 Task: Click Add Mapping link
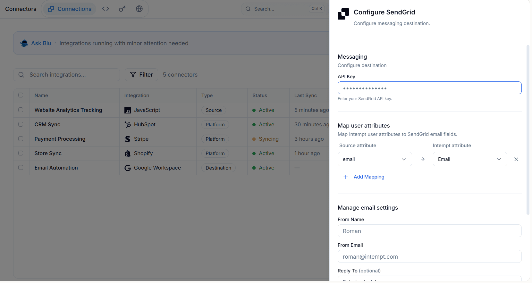click(369, 177)
